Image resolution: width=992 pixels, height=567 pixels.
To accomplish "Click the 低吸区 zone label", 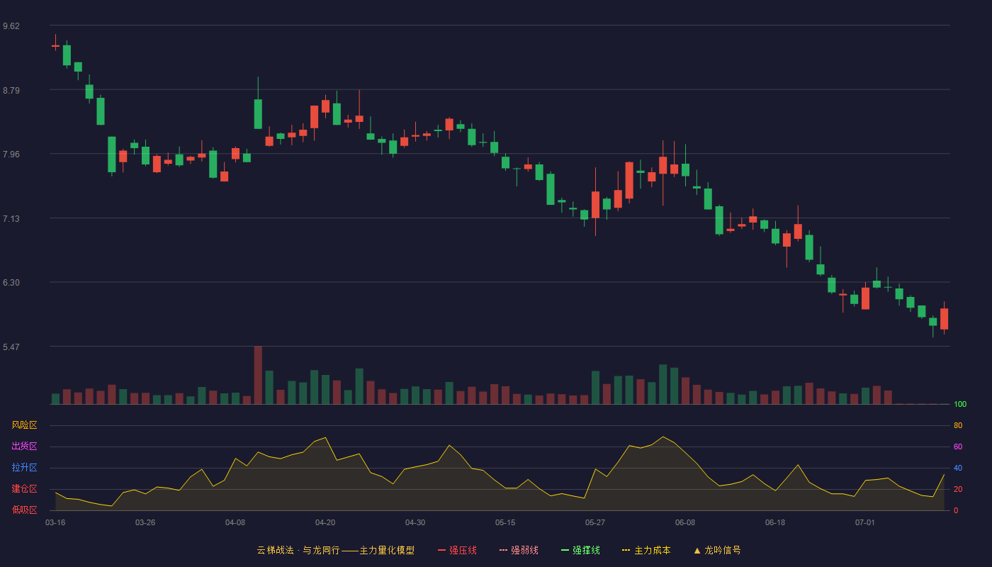I will (x=24, y=510).
